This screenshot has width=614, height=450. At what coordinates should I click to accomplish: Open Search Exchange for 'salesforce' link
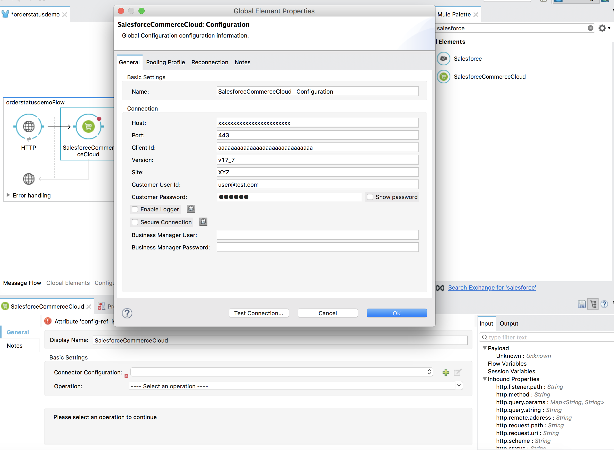point(492,287)
